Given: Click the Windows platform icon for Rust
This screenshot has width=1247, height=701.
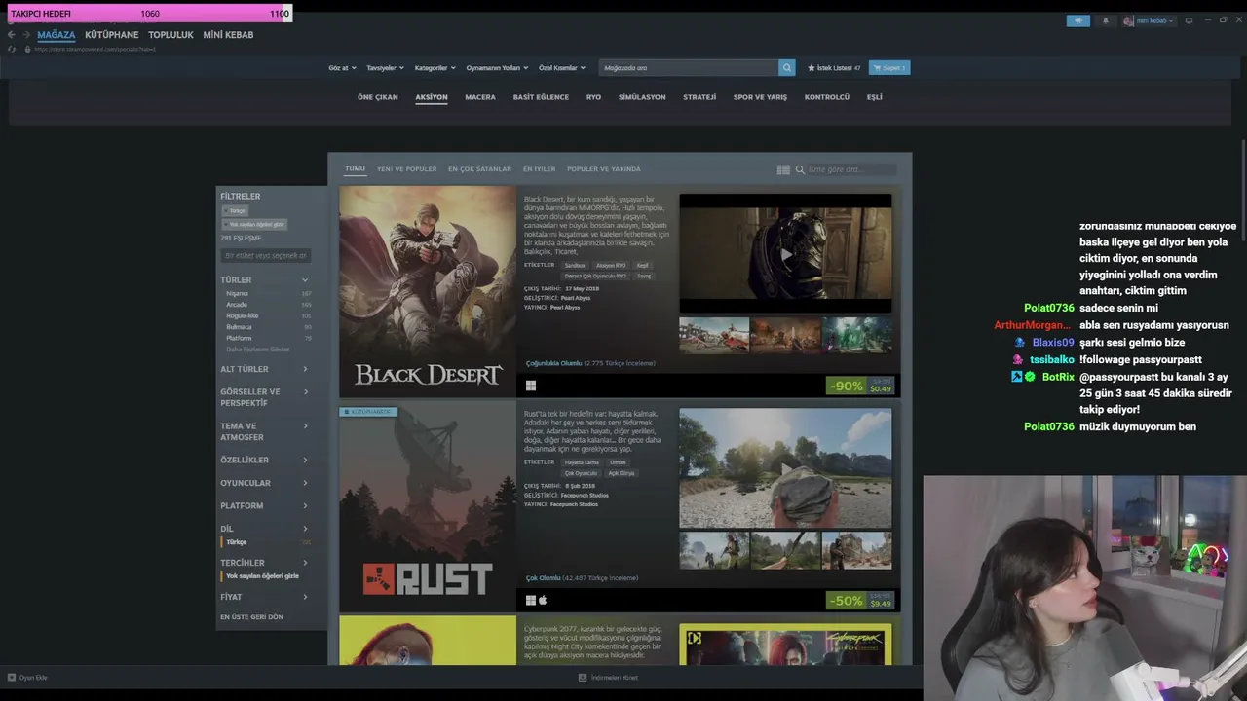Looking at the screenshot, I should pyautogui.click(x=531, y=600).
